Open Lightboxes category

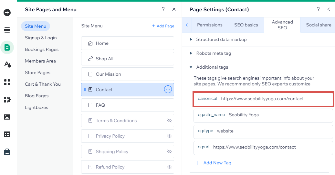(37, 107)
